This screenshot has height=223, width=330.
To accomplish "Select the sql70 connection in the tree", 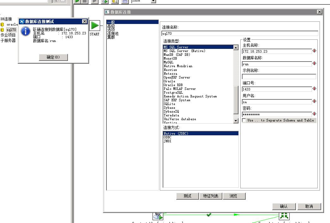I will pos(11,30).
